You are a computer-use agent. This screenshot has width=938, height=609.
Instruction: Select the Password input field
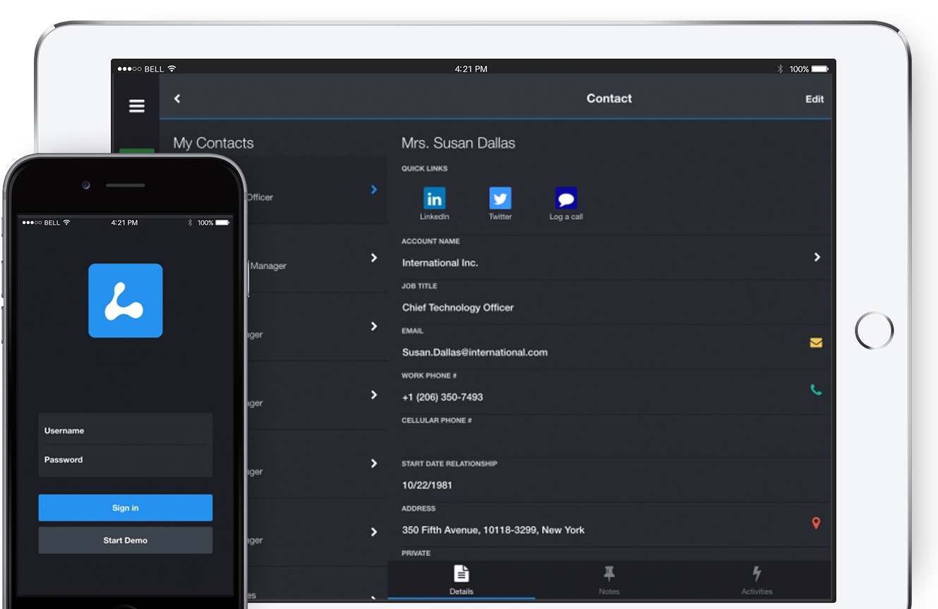[x=125, y=460]
